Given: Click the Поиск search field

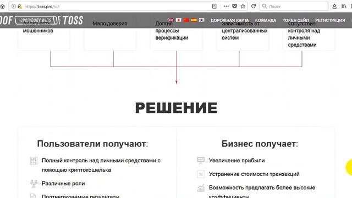Looking at the screenshot, I should click(294, 6).
